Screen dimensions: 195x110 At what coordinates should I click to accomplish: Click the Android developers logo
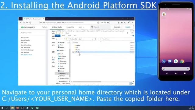[28, 27]
